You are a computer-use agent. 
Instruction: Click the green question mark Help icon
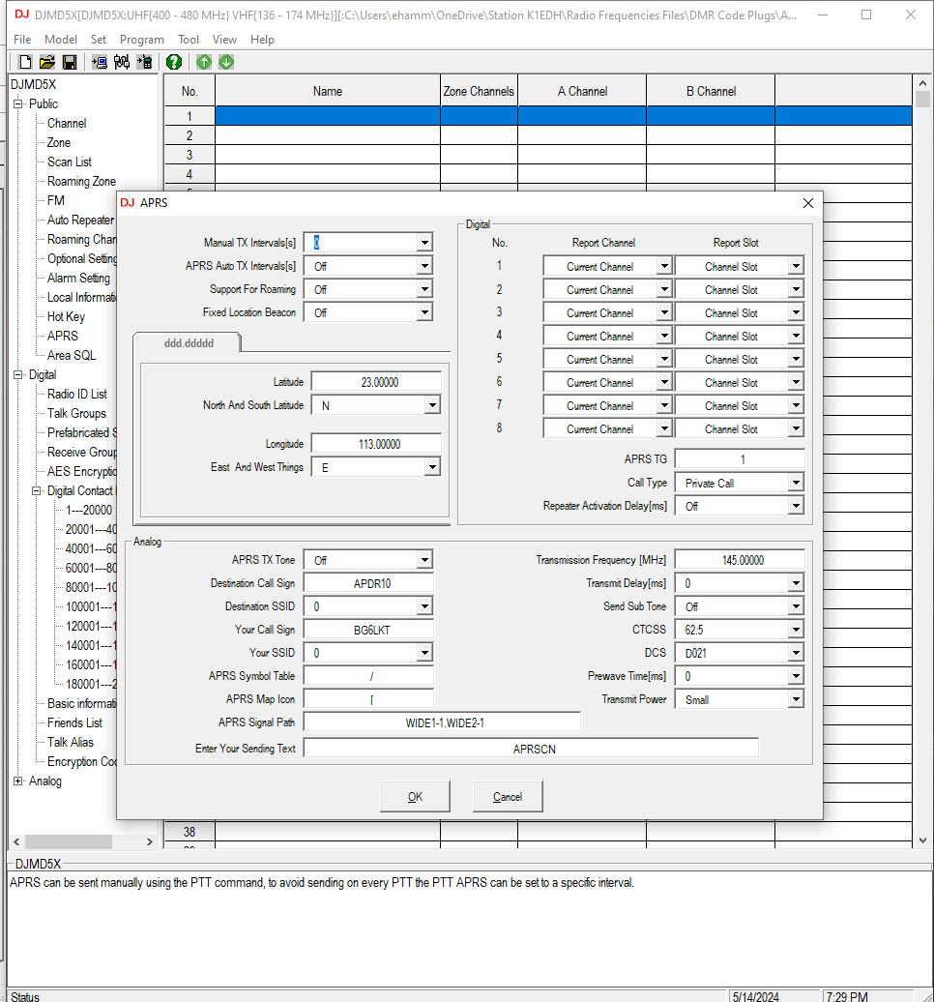click(174, 62)
